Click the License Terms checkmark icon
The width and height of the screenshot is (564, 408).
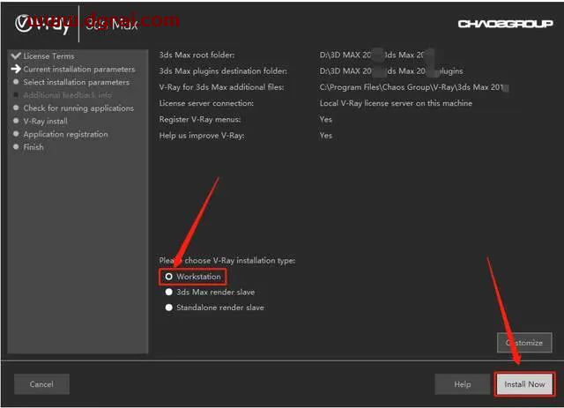16,56
